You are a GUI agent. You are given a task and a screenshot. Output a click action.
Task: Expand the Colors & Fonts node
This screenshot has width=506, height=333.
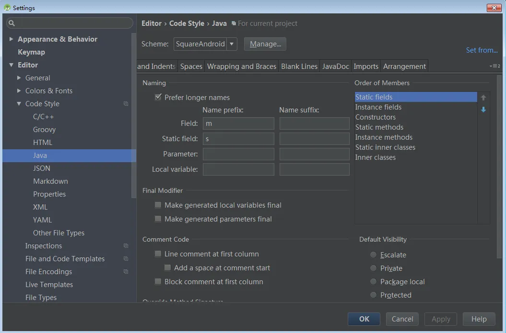click(x=19, y=91)
